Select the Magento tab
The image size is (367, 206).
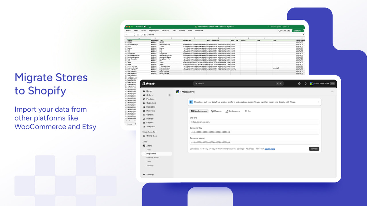tap(216, 111)
